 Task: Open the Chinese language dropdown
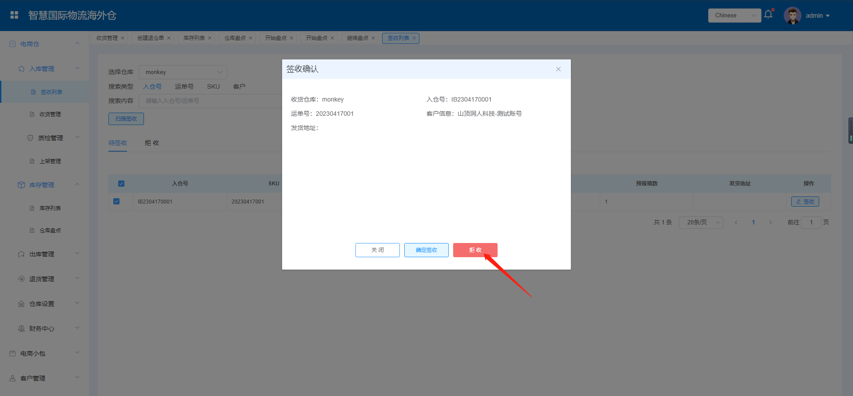(734, 16)
